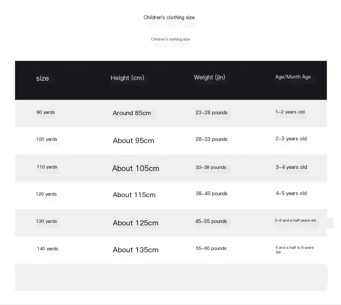Click the "33–38 pounds" weight cell
This screenshot has height=305, width=341.
tap(211, 168)
